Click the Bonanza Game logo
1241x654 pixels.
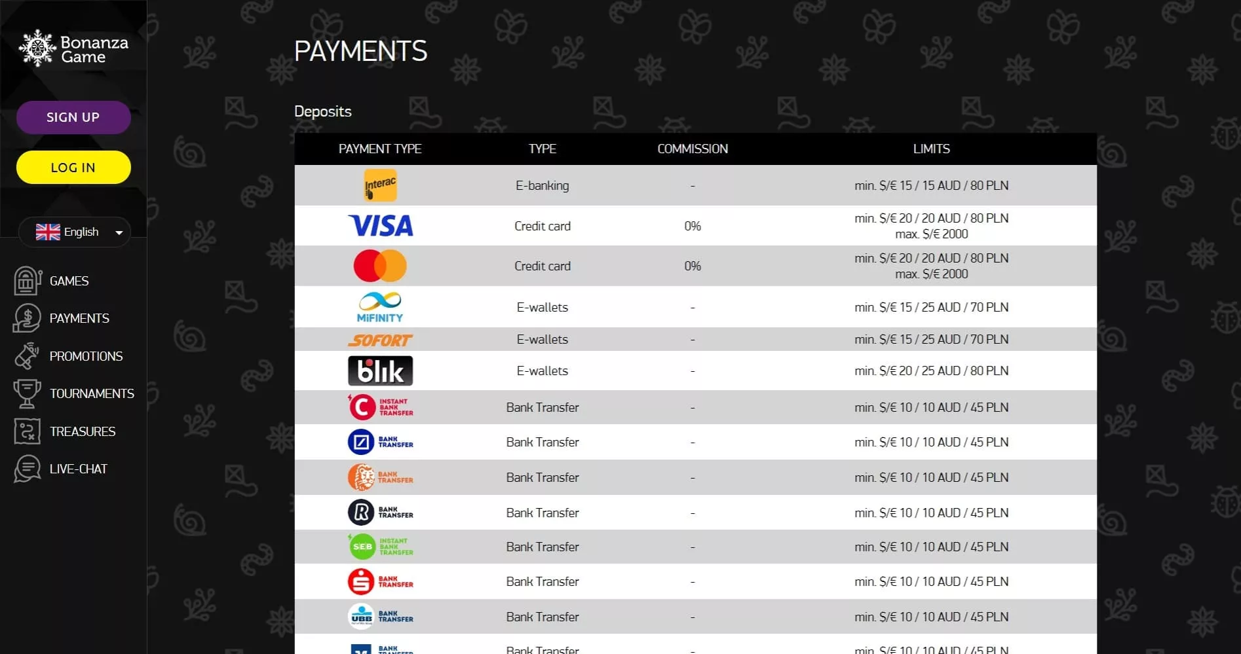[73, 49]
